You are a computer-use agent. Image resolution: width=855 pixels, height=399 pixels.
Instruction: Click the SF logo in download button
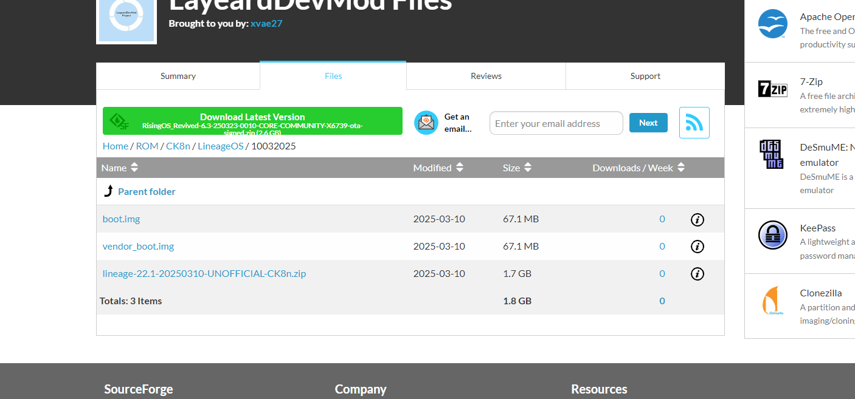click(x=119, y=121)
